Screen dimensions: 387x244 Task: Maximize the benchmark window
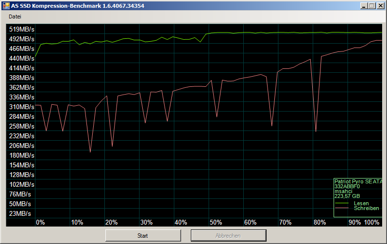coord(371,6)
